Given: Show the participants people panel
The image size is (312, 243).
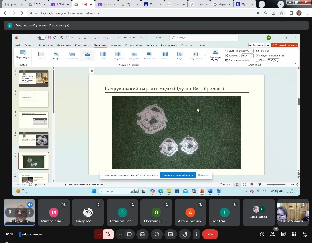Looking at the screenshot, I should [272, 234].
